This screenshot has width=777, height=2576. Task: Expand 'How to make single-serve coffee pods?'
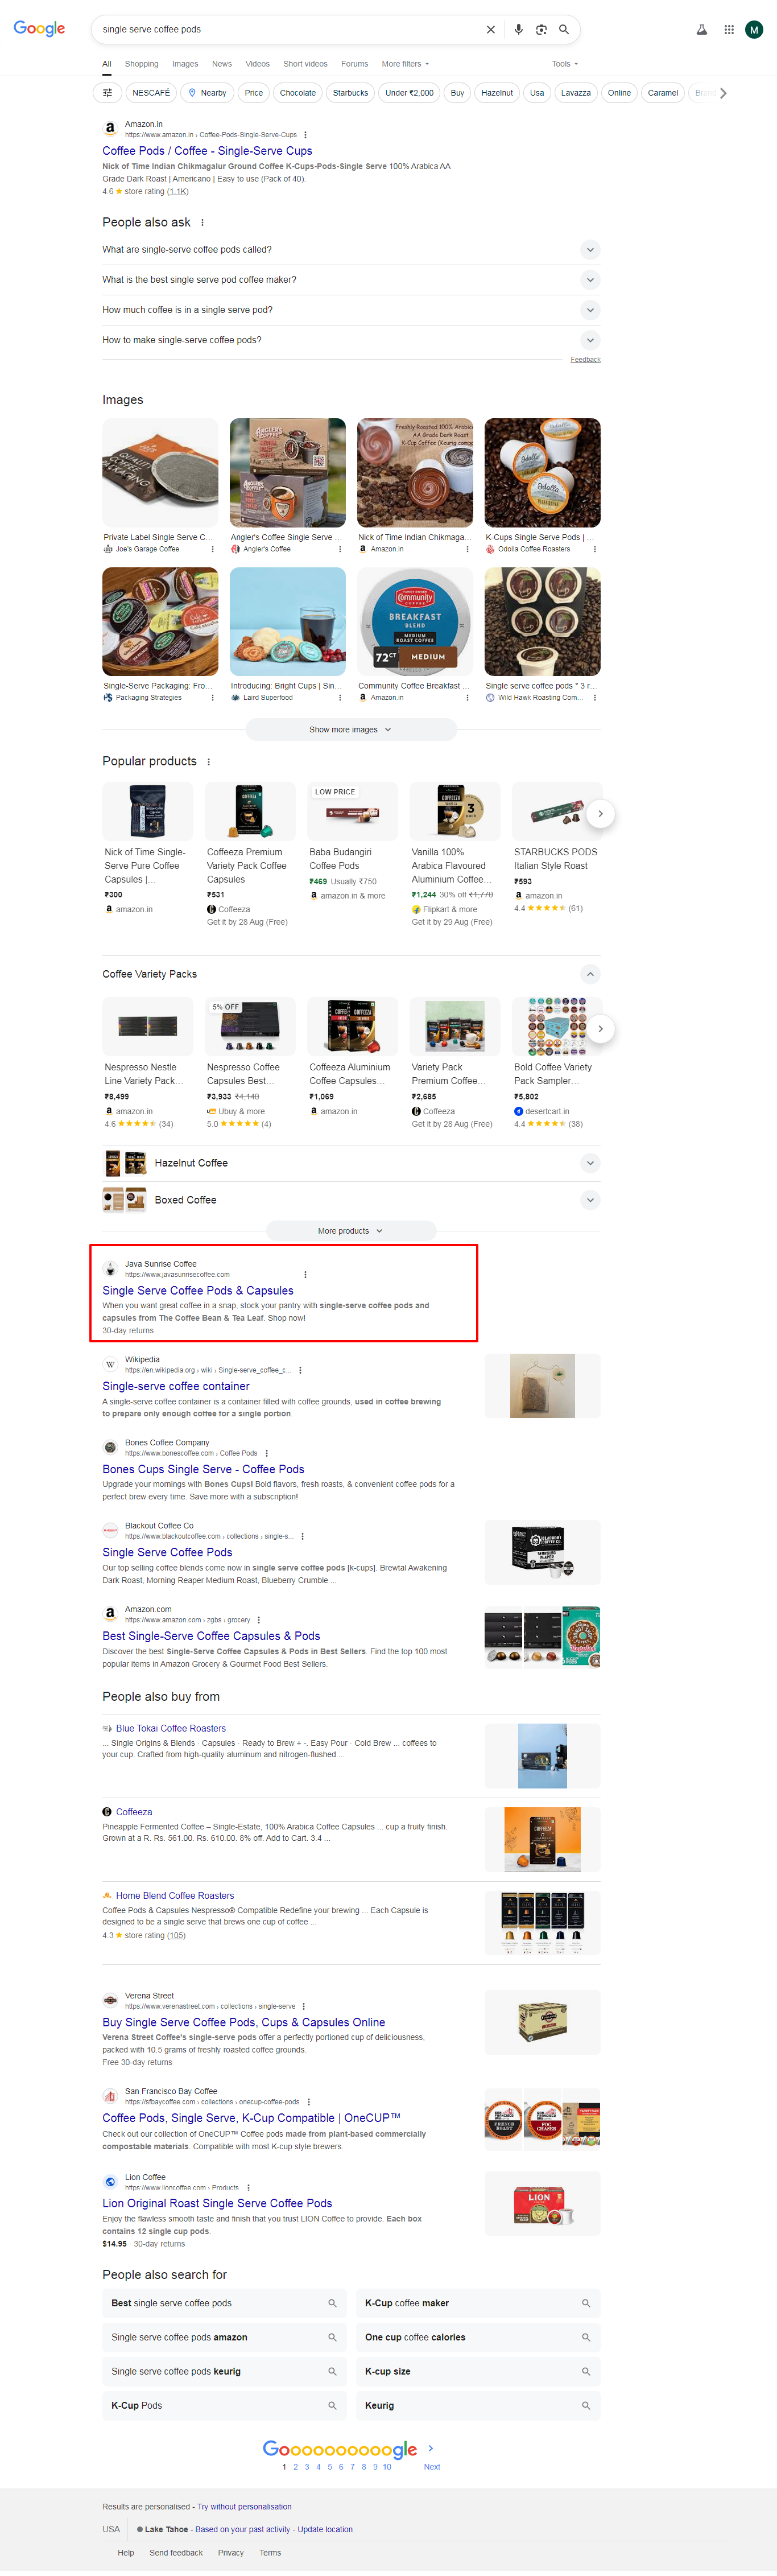pos(351,340)
